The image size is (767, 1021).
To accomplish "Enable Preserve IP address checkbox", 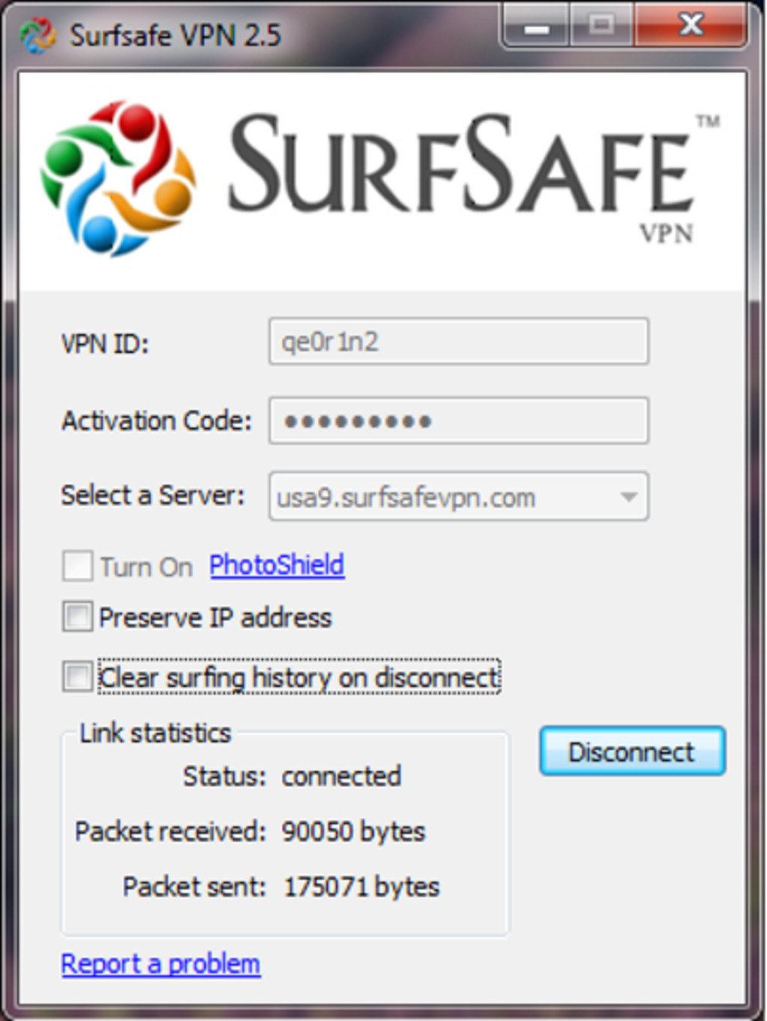I will pyautogui.click(x=77, y=617).
